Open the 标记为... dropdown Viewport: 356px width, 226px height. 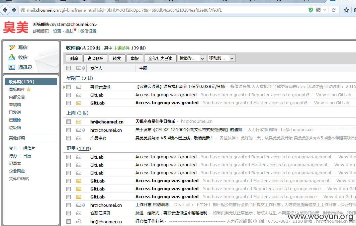point(192,58)
